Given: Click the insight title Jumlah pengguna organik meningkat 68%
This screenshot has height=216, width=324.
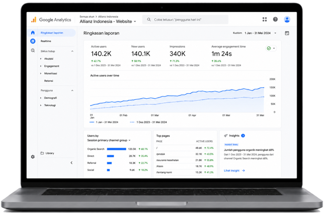Looking at the screenshot, I should pyautogui.click(x=249, y=150).
